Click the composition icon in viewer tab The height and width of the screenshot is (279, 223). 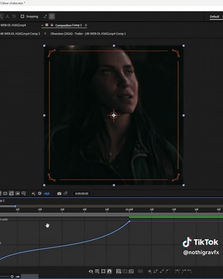[x=47, y=25]
